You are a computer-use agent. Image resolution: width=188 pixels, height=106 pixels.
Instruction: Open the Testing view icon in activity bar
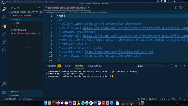pos(4,50)
